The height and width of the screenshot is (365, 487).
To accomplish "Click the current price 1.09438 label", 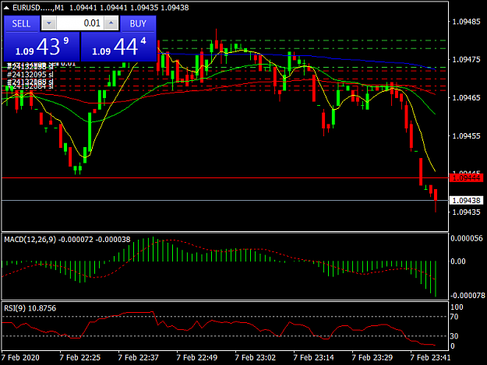I will tap(466, 201).
